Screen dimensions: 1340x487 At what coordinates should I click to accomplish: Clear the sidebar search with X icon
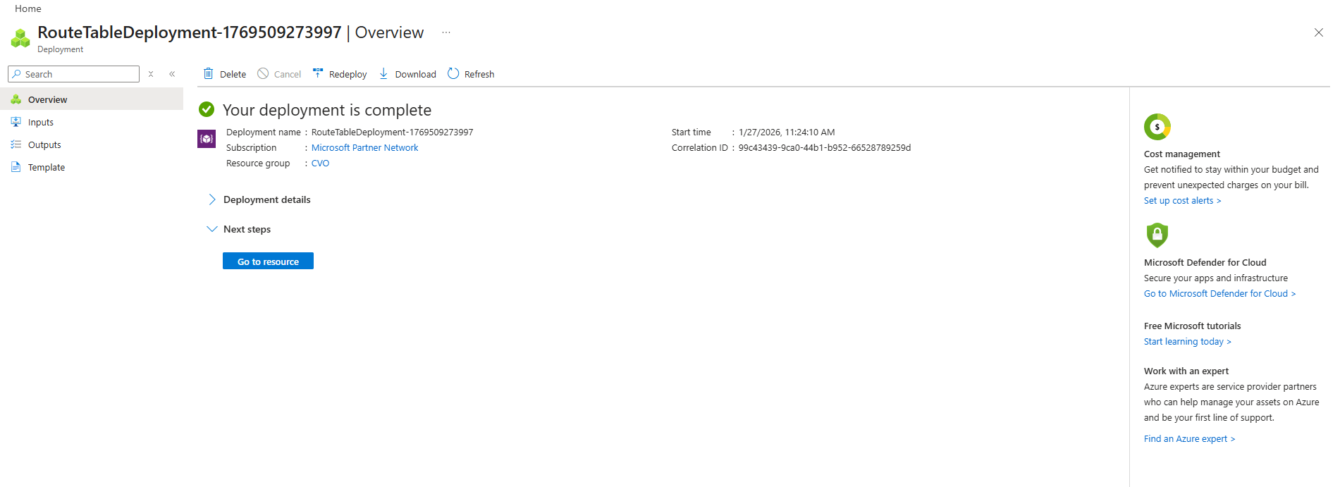151,74
